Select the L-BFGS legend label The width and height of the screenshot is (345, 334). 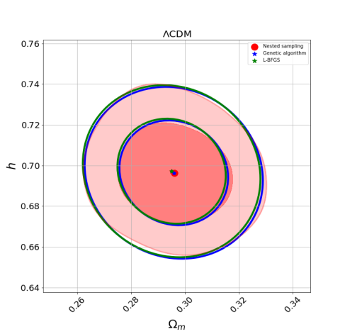271,60
